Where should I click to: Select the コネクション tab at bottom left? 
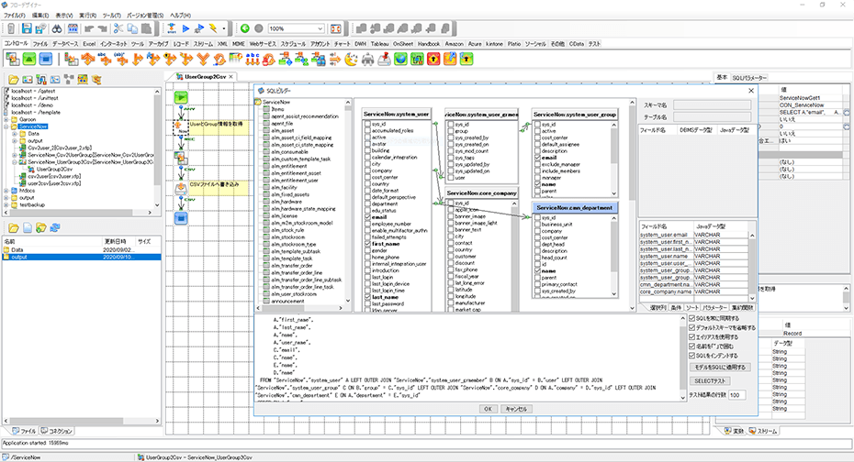(57, 431)
